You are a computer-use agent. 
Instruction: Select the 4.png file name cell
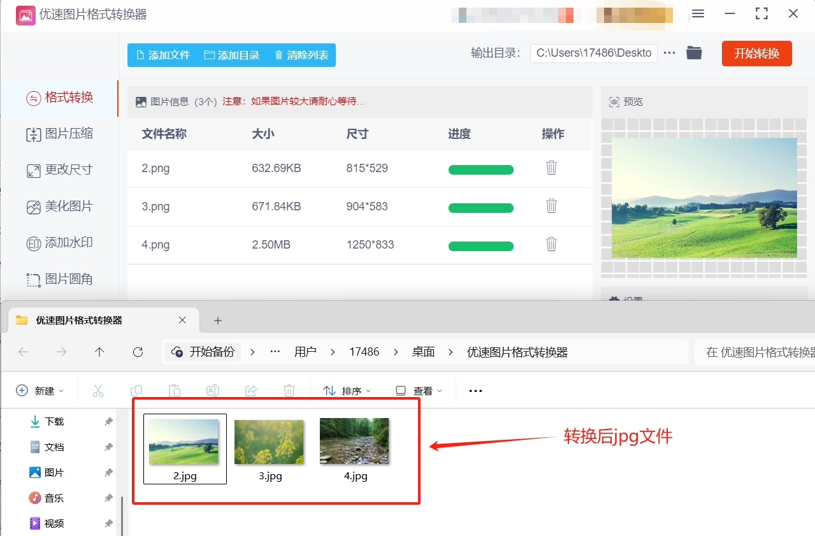point(155,245)
